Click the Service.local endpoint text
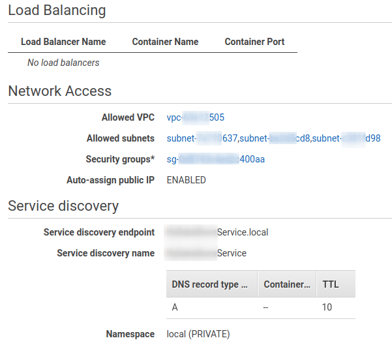The image size is (392, 351). [217, 232]
